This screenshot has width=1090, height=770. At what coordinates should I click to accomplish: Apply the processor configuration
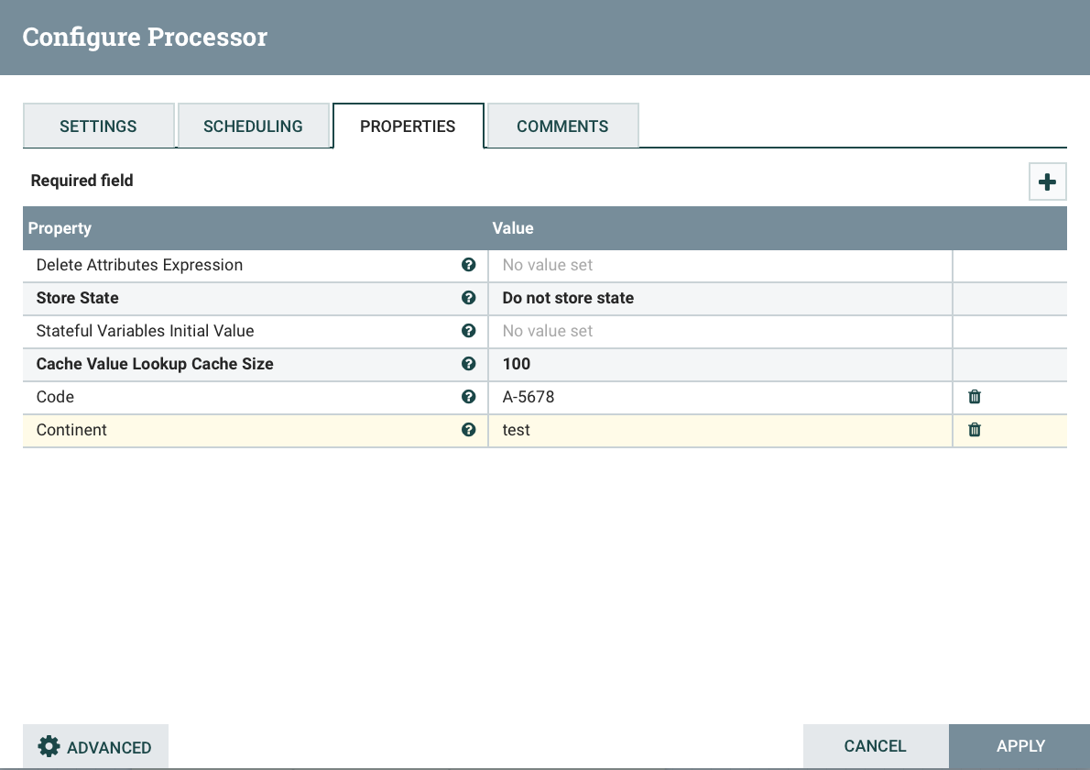1019,746
